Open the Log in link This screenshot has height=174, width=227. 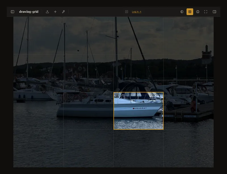pyautogui.click(x=136, y=12)
